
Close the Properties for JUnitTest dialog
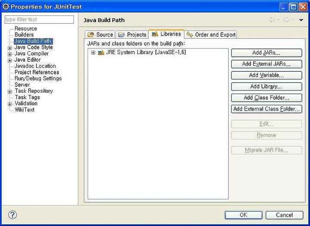(303, 7)
